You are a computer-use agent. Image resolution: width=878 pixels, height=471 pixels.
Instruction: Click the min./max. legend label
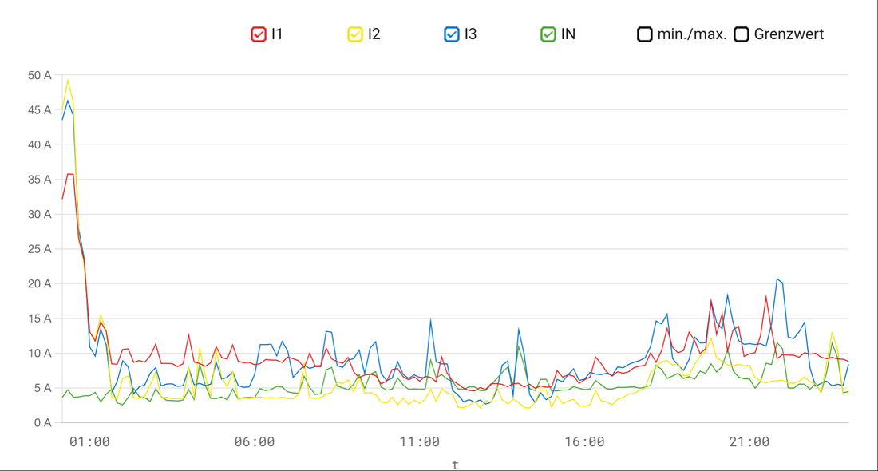coord(692,34)
